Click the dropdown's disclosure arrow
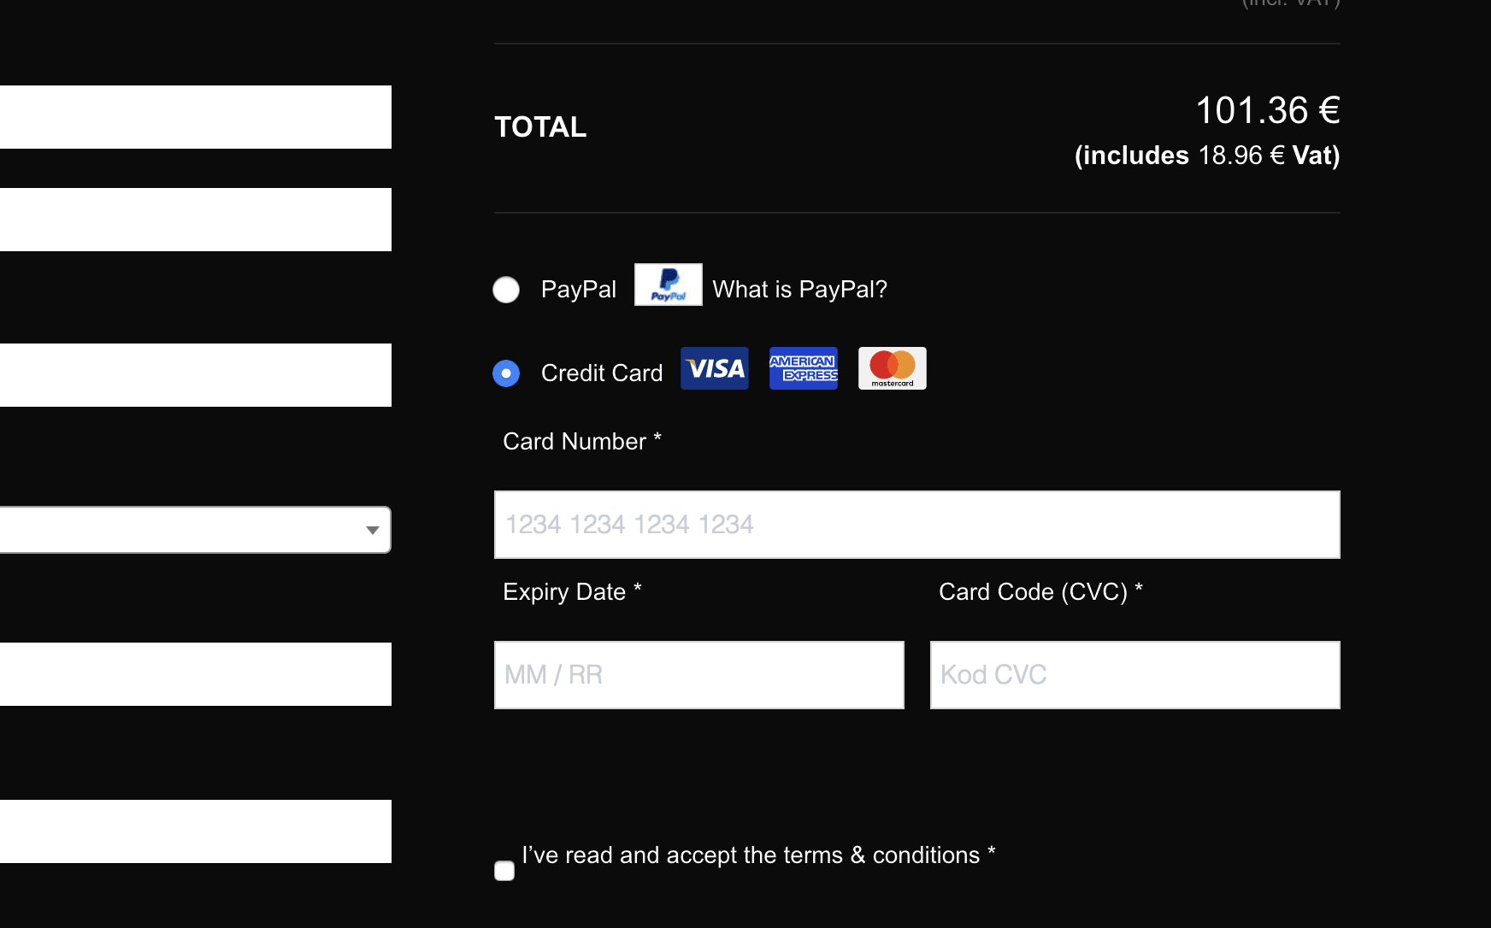 click(373, 530)
